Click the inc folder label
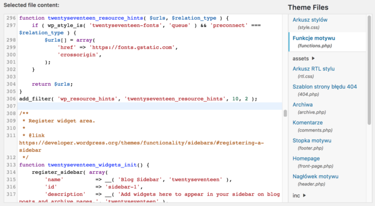Screen dimensions: 375x206 (296, 196)
